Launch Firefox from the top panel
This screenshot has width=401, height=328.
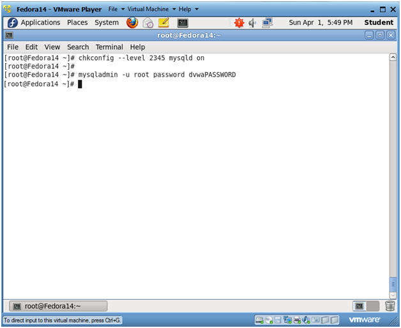pos(132,23)
